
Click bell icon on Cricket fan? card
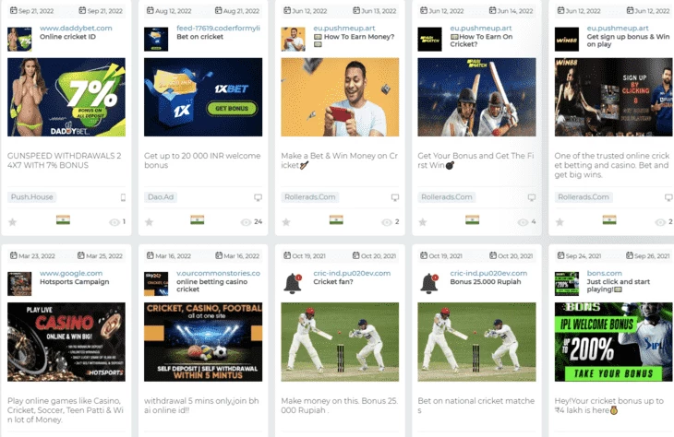click(293, 283)
